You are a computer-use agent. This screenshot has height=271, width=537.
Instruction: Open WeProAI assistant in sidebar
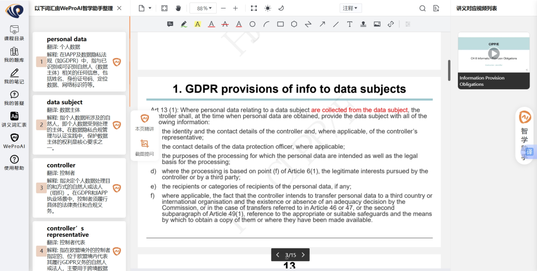pyautogui.click(x=14, y=141)
